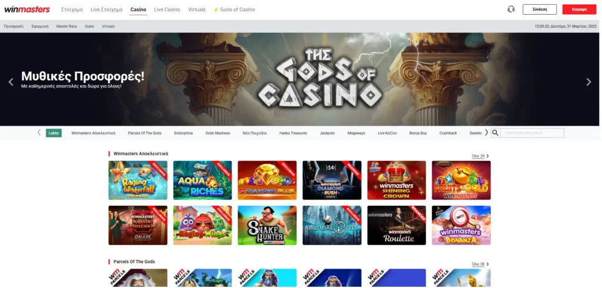Open the Master Race link
The width and height of the screenshot is (602, 288).
[x=66, y=26]
